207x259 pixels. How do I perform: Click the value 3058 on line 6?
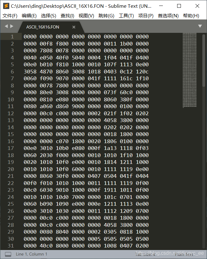(30, 72)
